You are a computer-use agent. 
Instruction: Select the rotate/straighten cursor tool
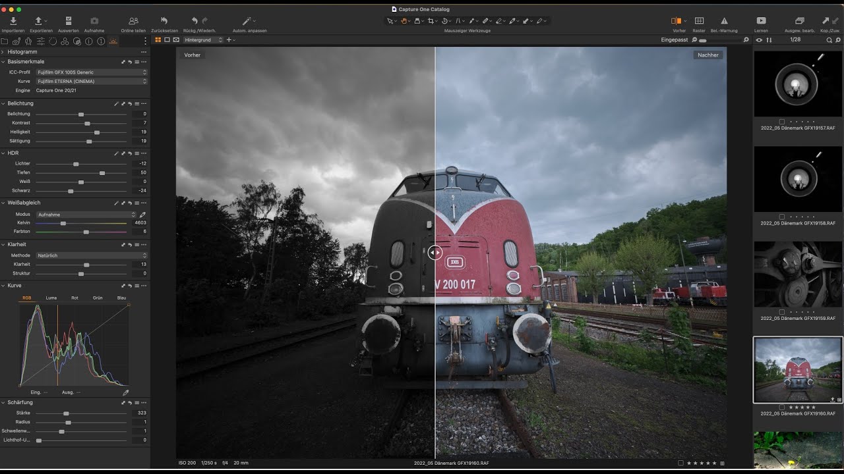click(x=444, y=21)
